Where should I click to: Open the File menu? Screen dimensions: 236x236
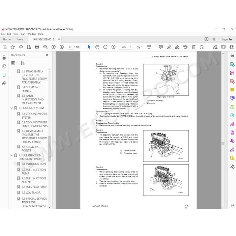click(3, 34)
